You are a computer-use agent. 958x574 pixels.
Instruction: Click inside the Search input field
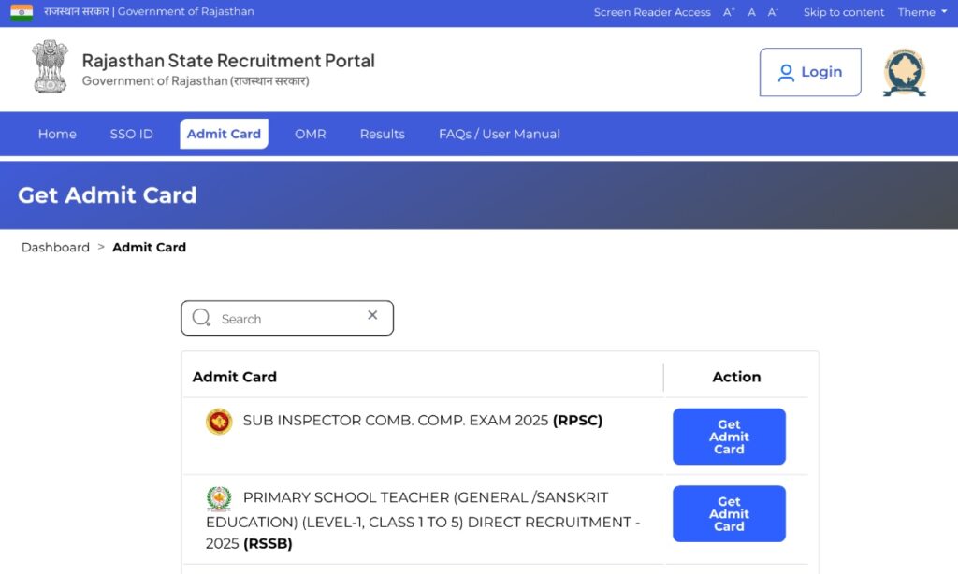[x=281, y=318]
